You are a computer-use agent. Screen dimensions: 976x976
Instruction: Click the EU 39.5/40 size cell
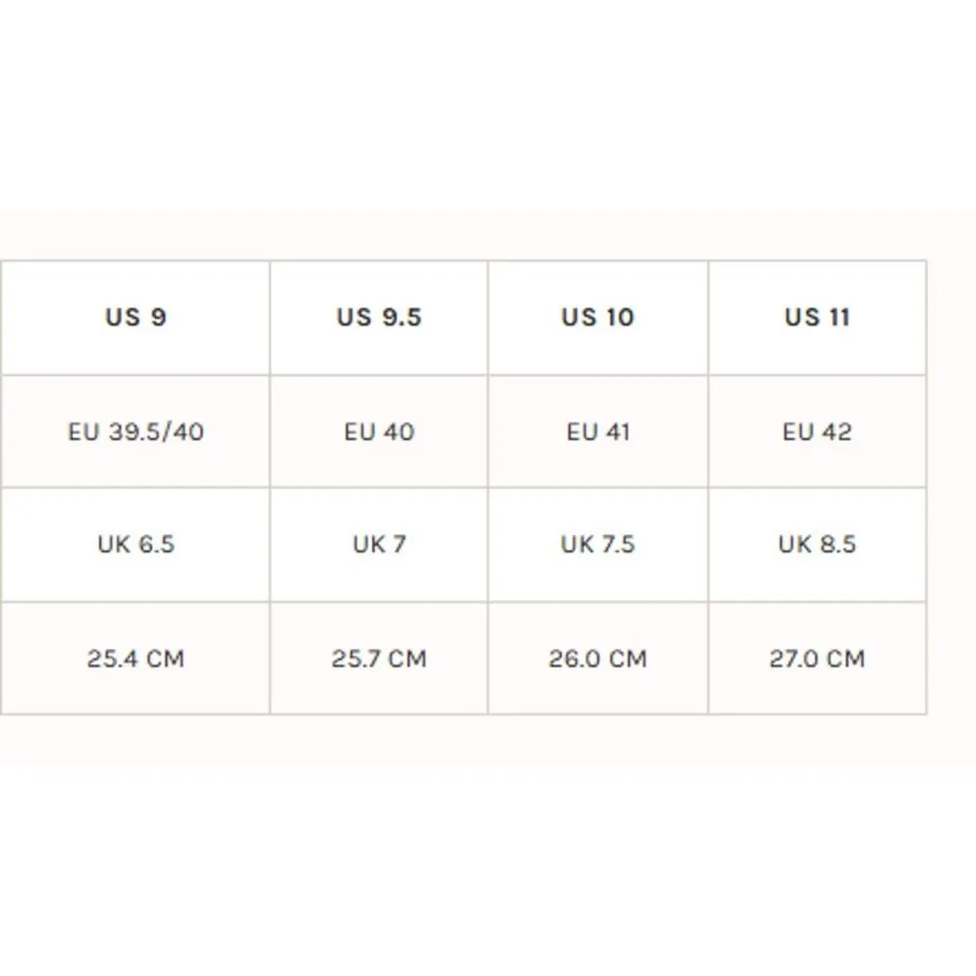(x=136, y=431)
